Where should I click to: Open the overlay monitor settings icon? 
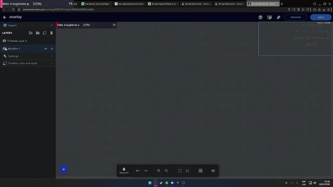pos(270,17)
